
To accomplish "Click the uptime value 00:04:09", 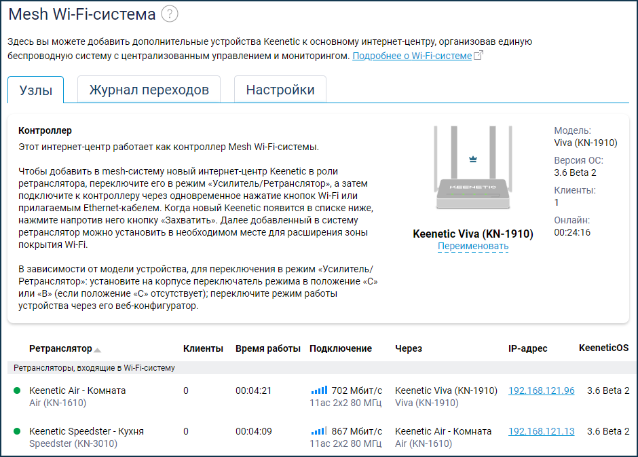I will tap(253, 431).
